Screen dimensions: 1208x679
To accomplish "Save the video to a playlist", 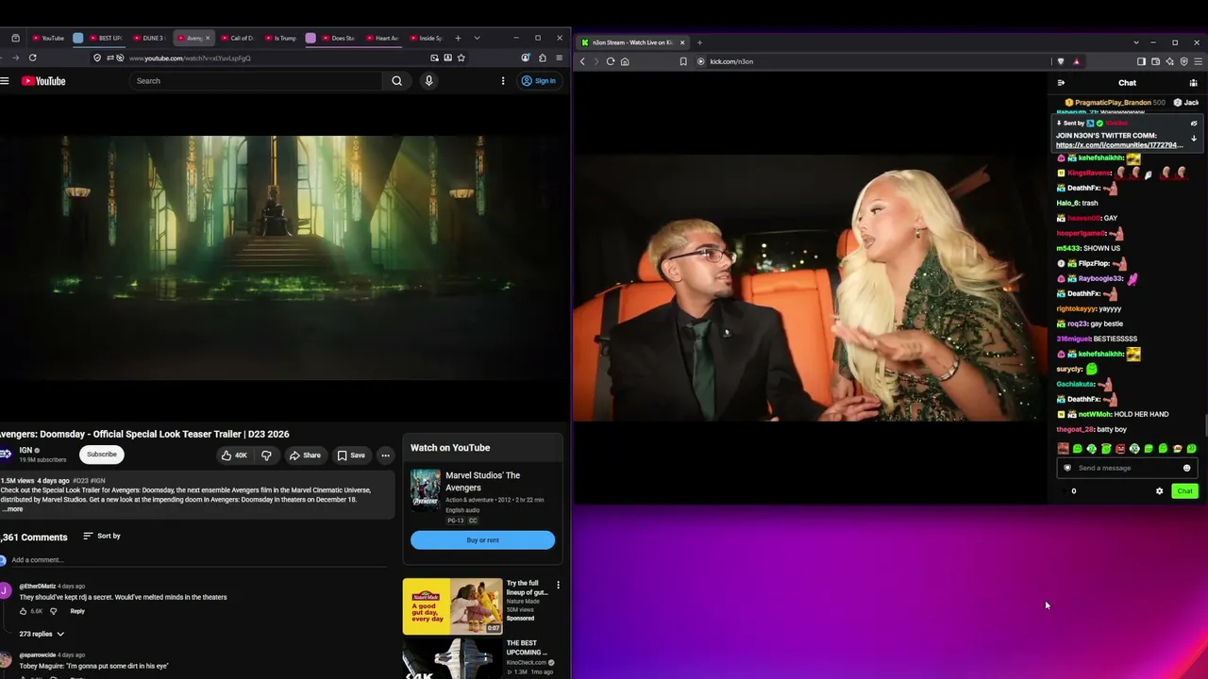I will [x=351, y=455].
